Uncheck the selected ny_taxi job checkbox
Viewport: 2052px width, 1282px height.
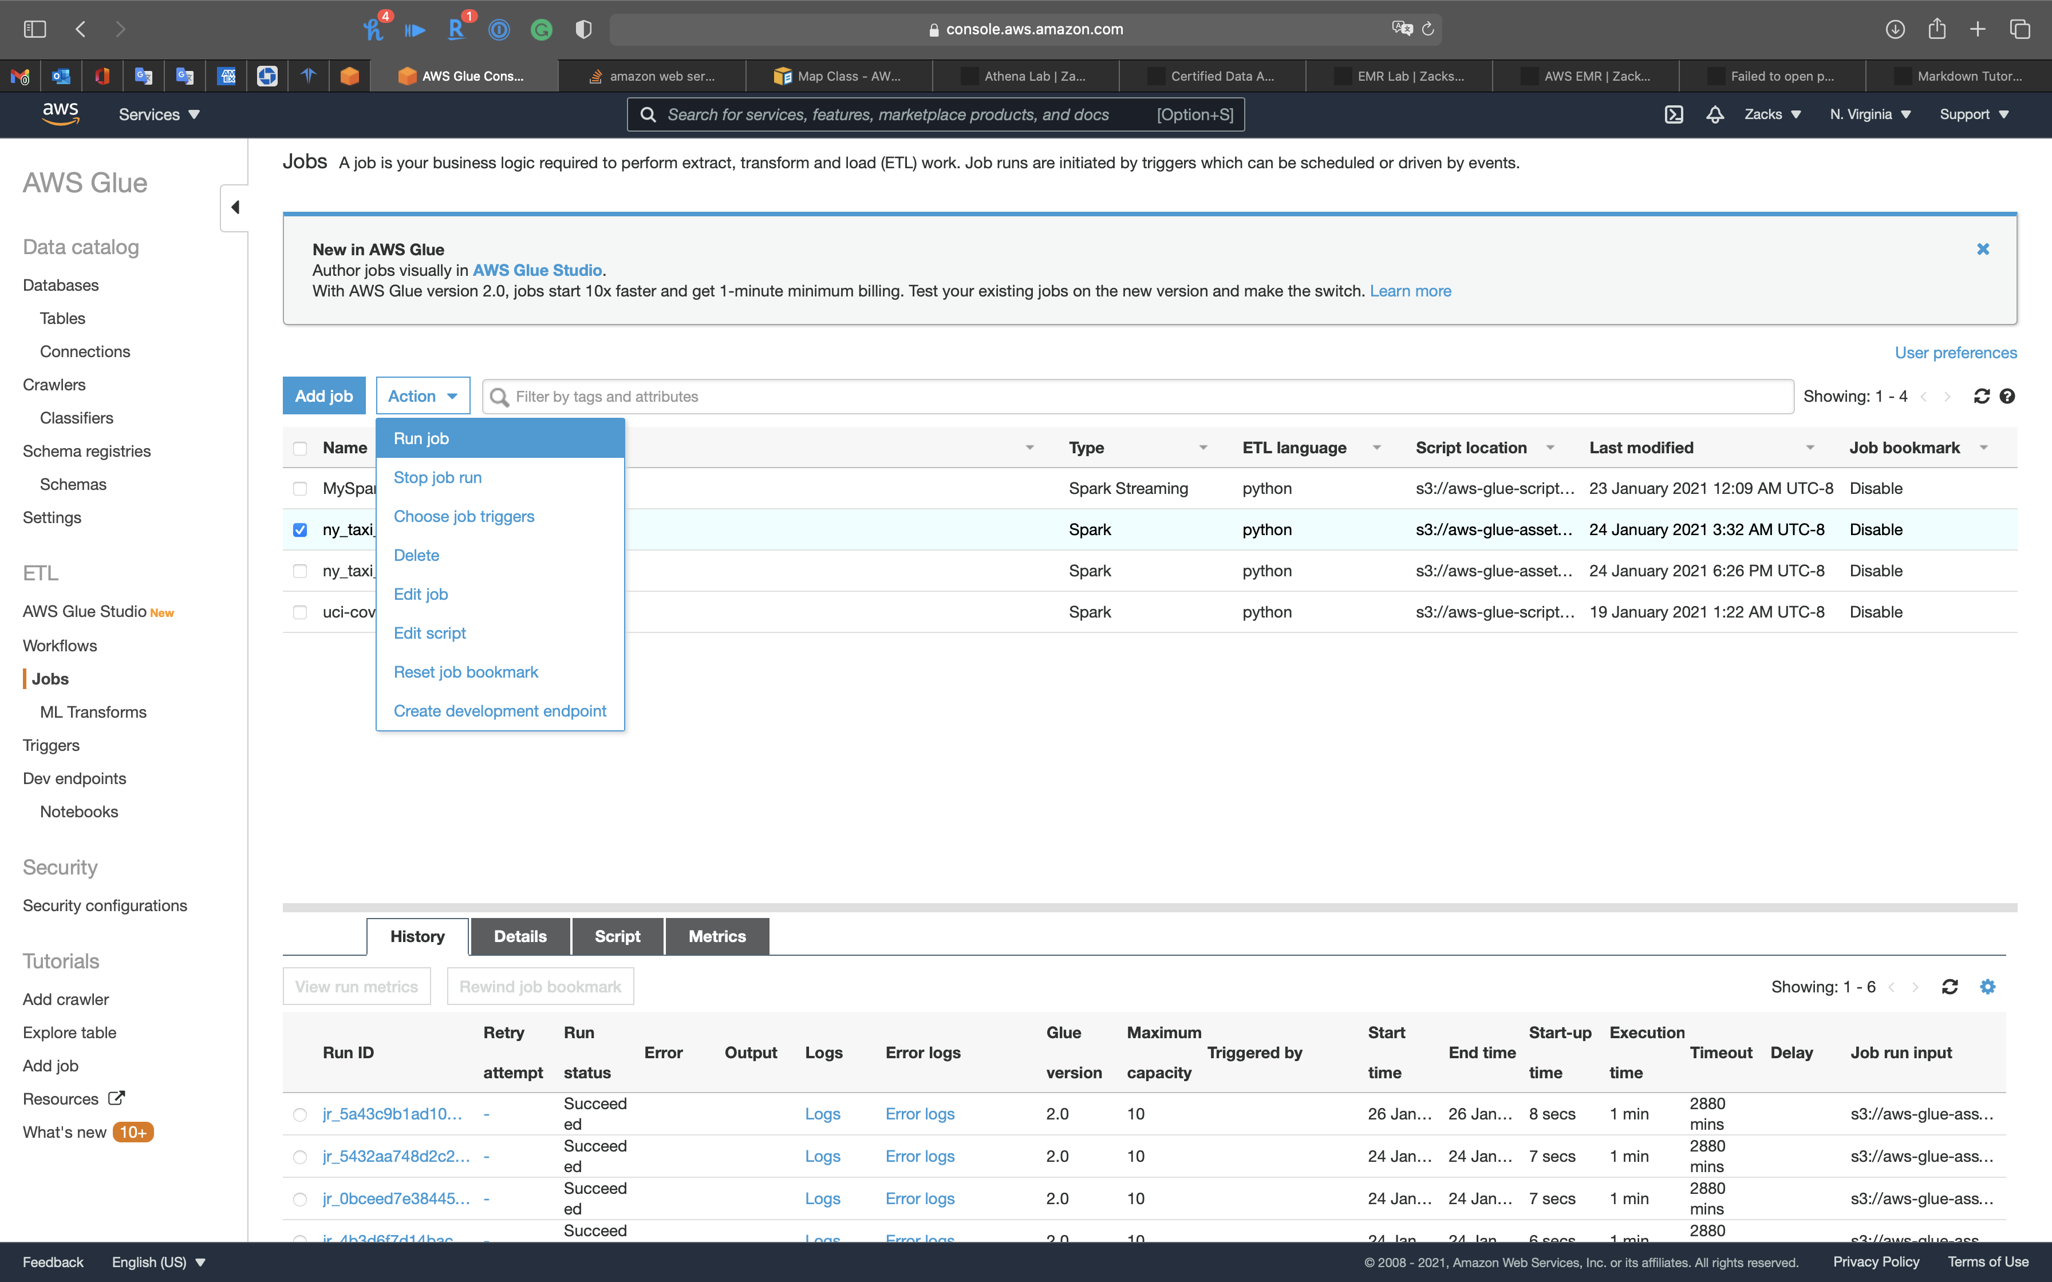(300, 530)
